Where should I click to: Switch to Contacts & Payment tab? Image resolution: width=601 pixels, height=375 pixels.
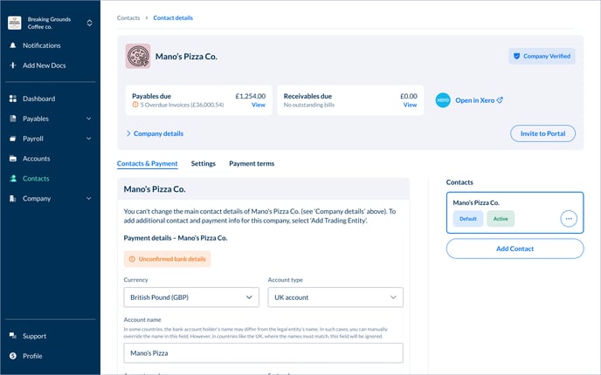pos(147,163)
